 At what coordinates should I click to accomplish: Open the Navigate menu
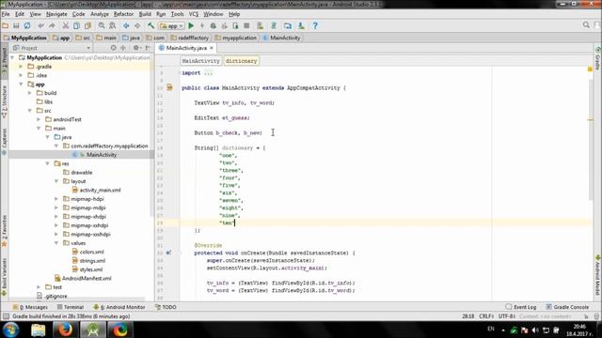[56, 14]
